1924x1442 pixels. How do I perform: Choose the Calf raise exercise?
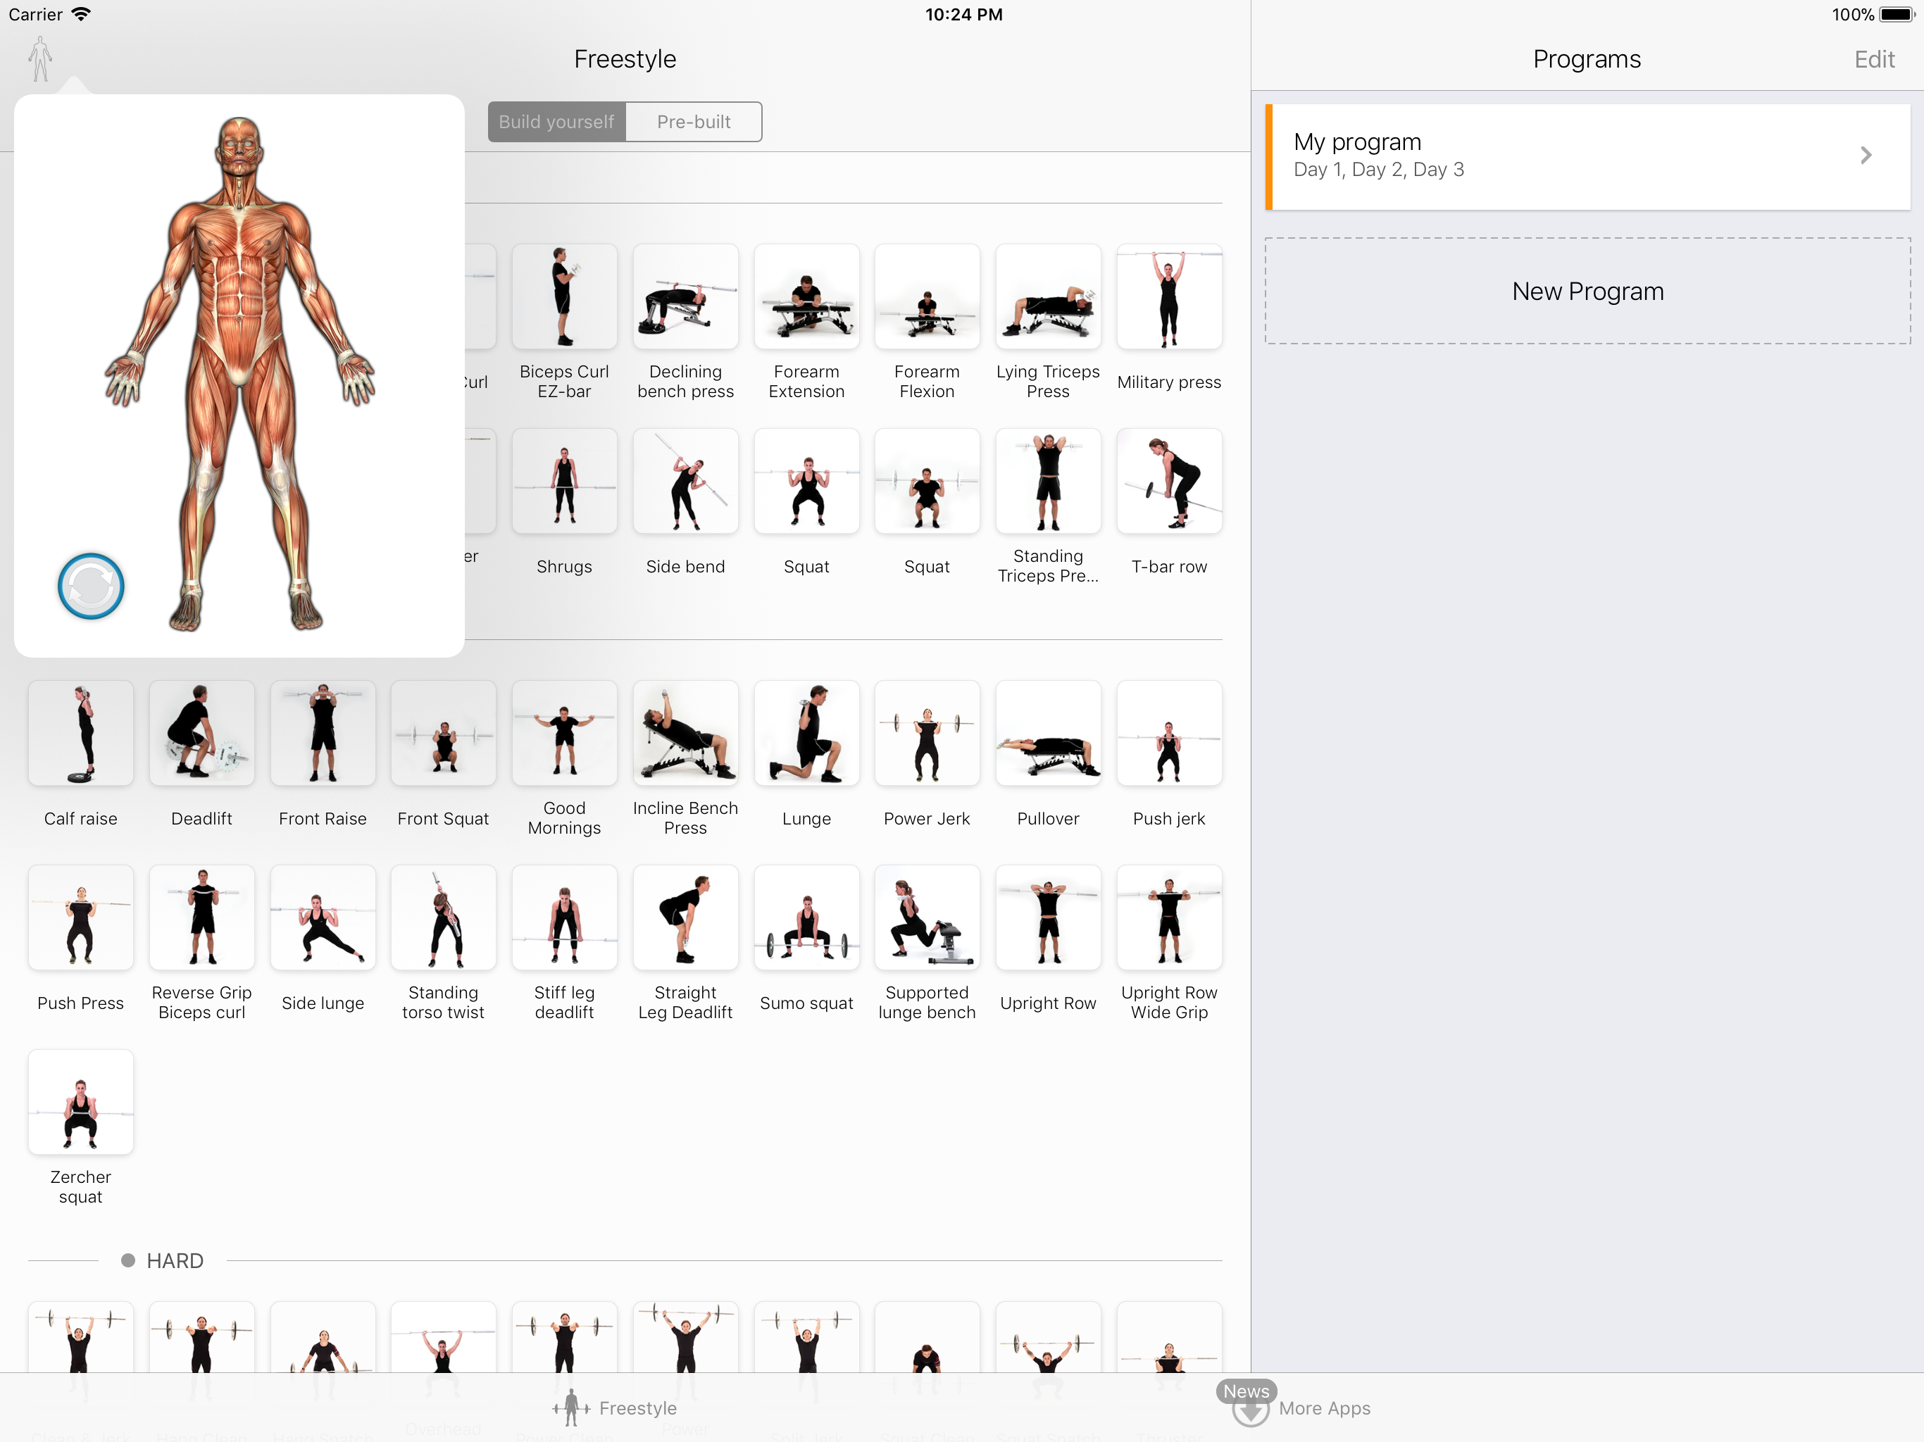[81, 734]
